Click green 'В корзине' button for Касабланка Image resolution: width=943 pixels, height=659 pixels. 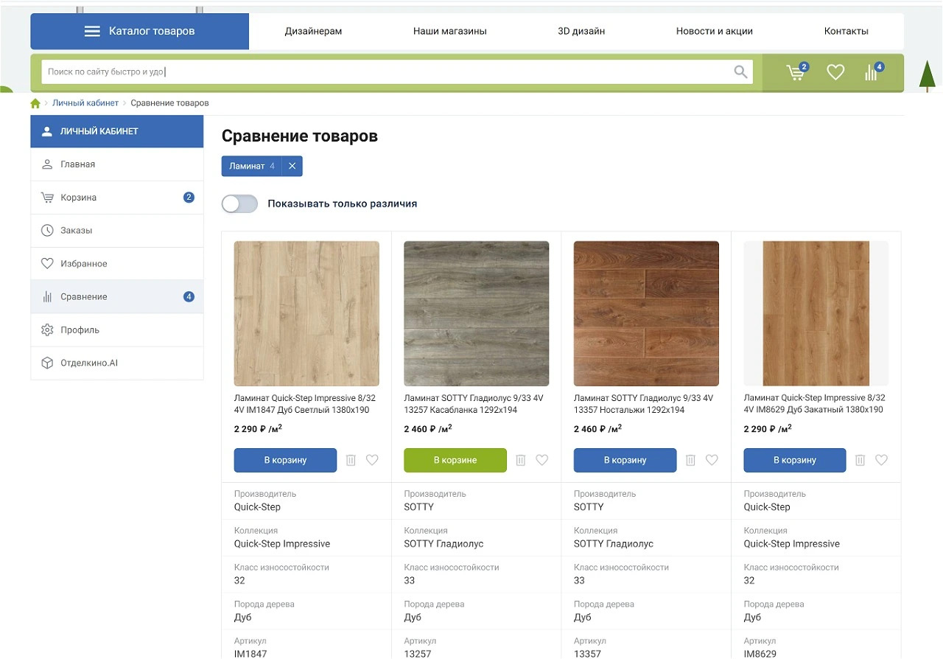(x=455, y=460)
